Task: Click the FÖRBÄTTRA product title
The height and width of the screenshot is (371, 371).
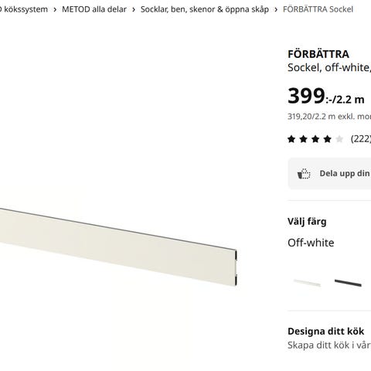Action: [318, 54]
